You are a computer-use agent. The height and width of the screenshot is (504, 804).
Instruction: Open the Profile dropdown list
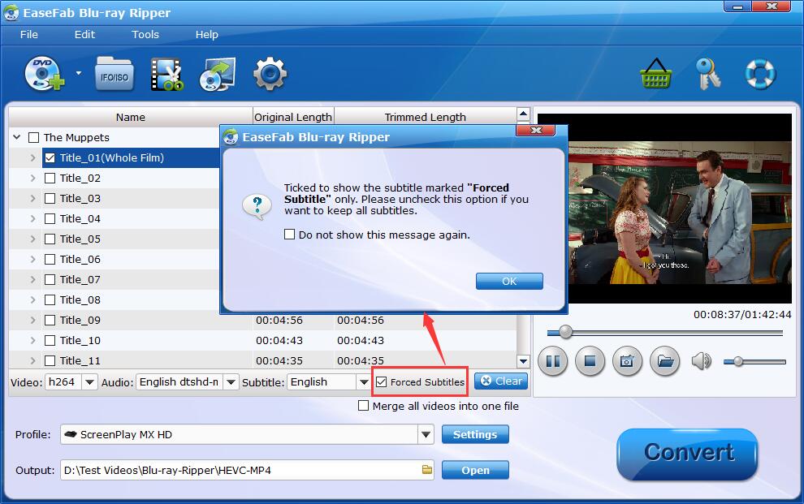coord(426,434)
